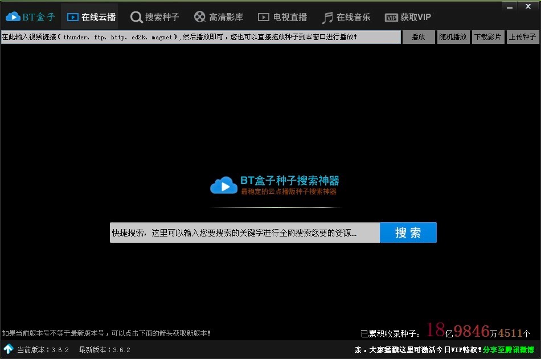This screenshot has width=541, height=359.
Task: Click the 播放 button
Action: pos(419,37)
